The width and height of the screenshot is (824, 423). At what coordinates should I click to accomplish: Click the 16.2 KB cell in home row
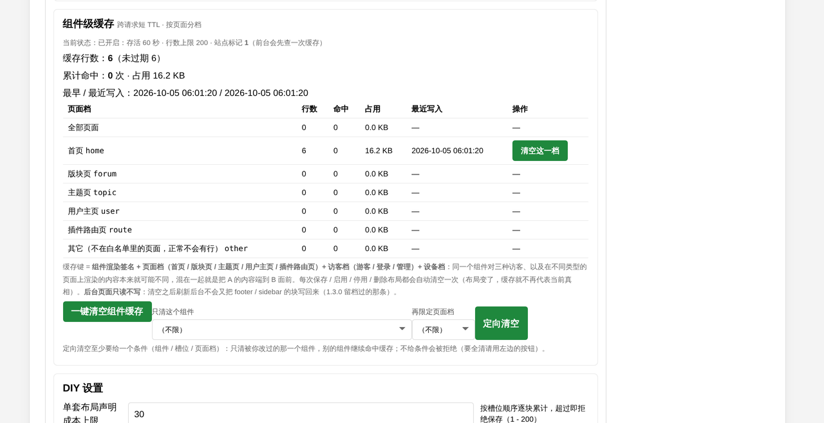379,151
